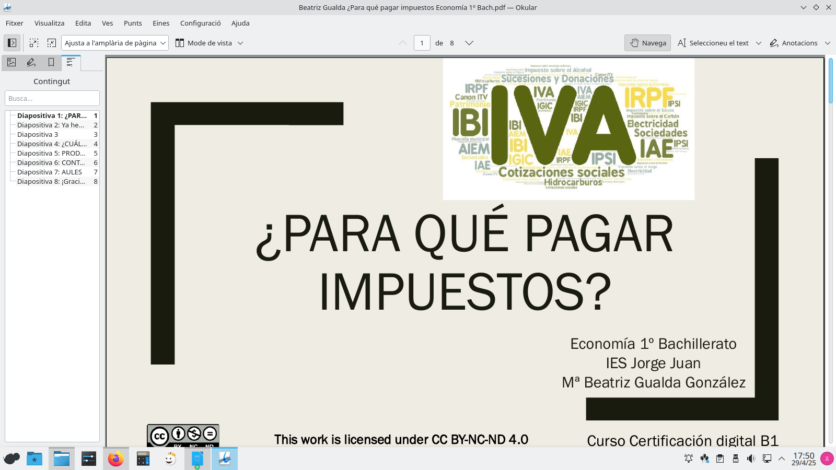The width and height of the screenshot is (836, 470).
Task: Click the Creative Commons license badge
Action: [183, 436]
